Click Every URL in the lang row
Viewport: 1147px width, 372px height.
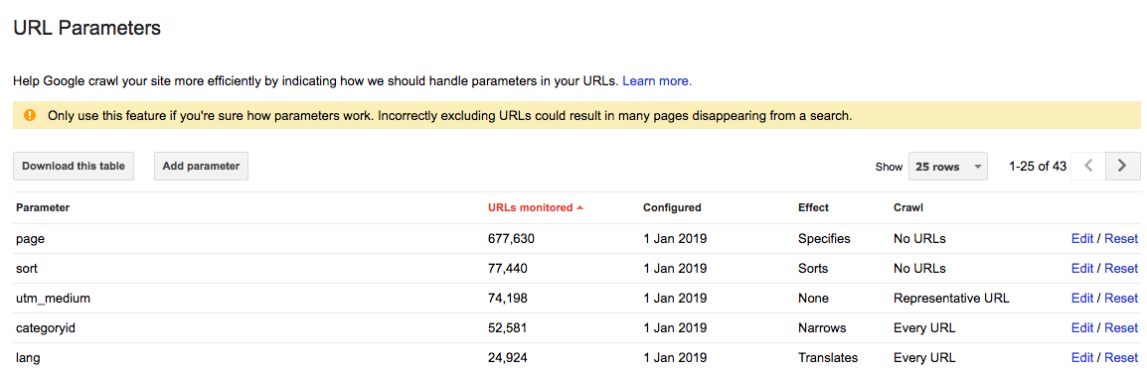click(x=924, y=358)
